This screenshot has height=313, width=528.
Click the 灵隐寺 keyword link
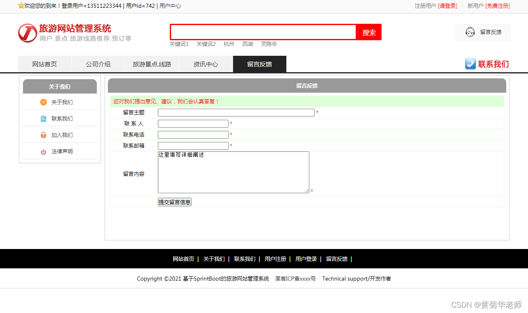click(x=269, y=44)
